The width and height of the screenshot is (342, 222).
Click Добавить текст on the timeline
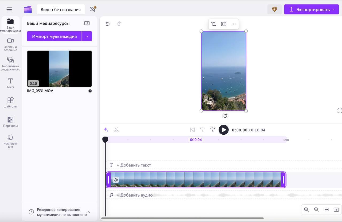134,165
